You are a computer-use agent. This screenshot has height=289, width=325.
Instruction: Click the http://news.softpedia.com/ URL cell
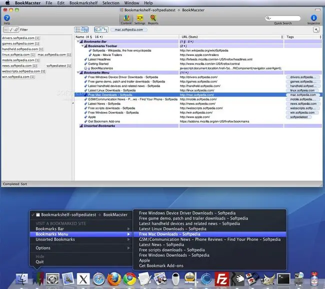point(197,103)
